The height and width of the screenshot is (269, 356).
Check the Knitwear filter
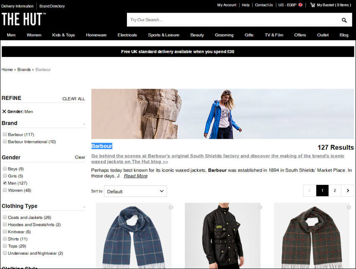[x=5, y=232]
